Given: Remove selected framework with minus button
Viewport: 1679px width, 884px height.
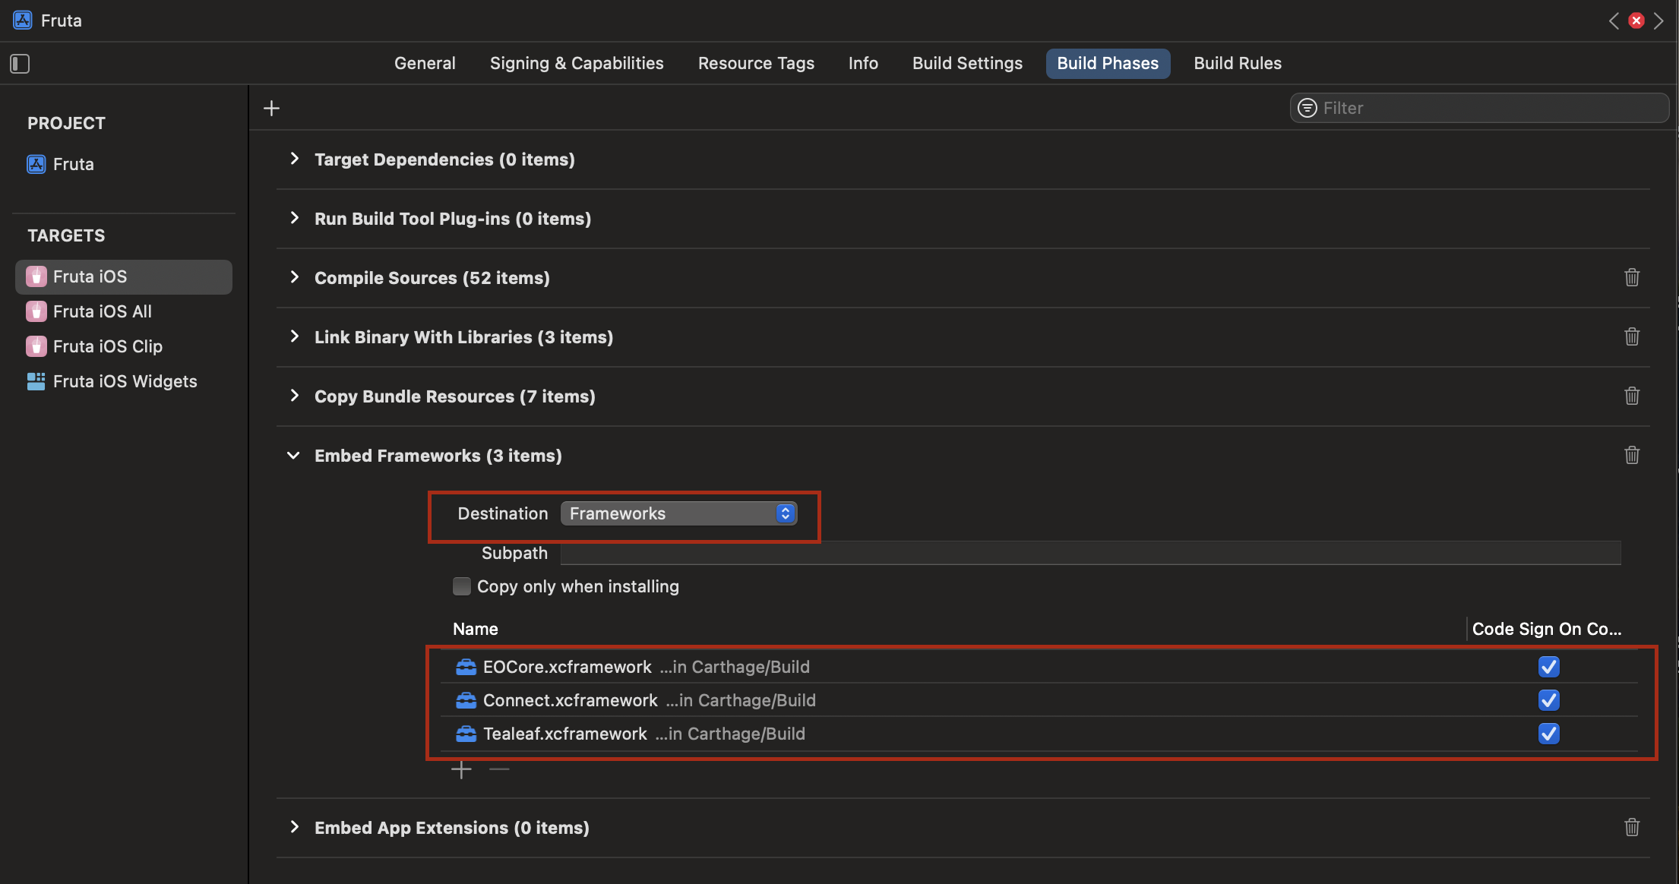Looking at the screenshot, I should [x=499, y=770].
